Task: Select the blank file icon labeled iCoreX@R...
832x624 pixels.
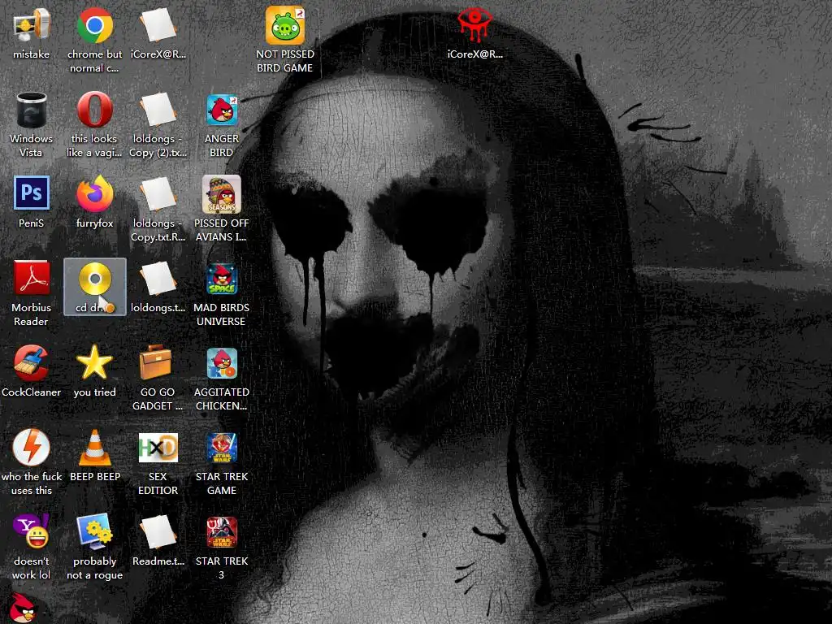Action: [x=158, y=25]
